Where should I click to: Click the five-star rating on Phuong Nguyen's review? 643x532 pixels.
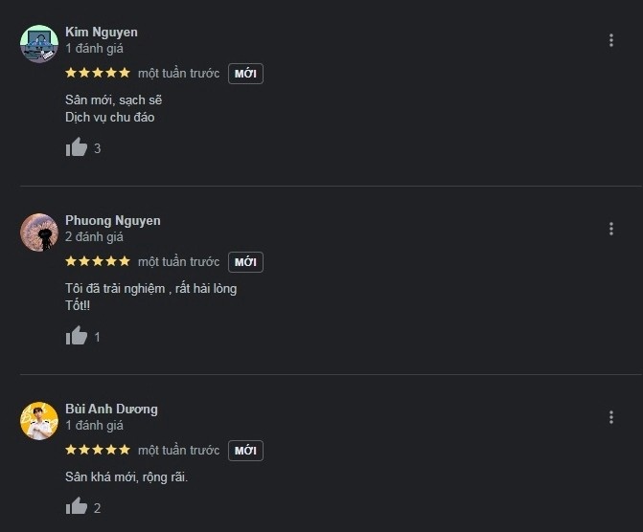tap(98, 261)
